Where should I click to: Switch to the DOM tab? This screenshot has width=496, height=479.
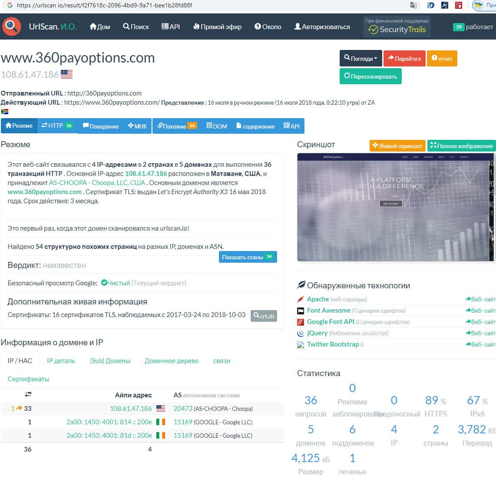pos(217,126)
